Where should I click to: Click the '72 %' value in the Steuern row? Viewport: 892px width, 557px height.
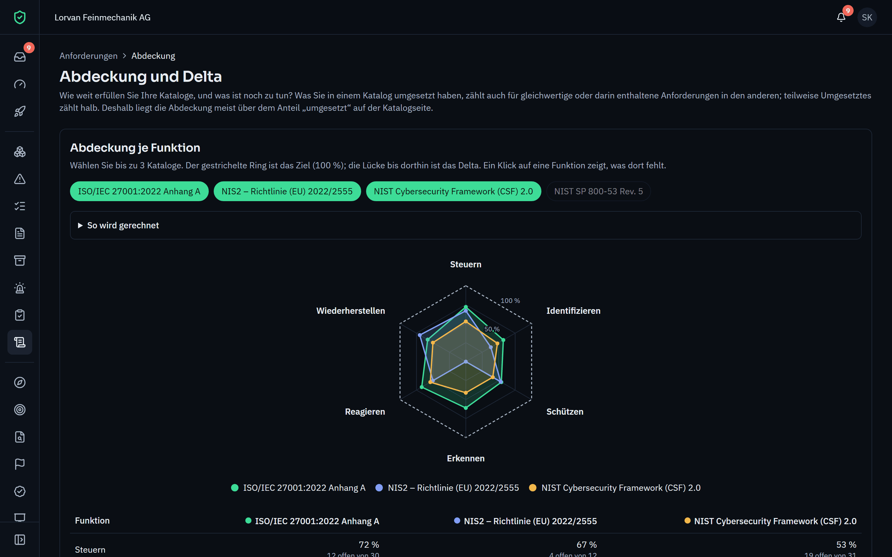[x=369, y=545]
